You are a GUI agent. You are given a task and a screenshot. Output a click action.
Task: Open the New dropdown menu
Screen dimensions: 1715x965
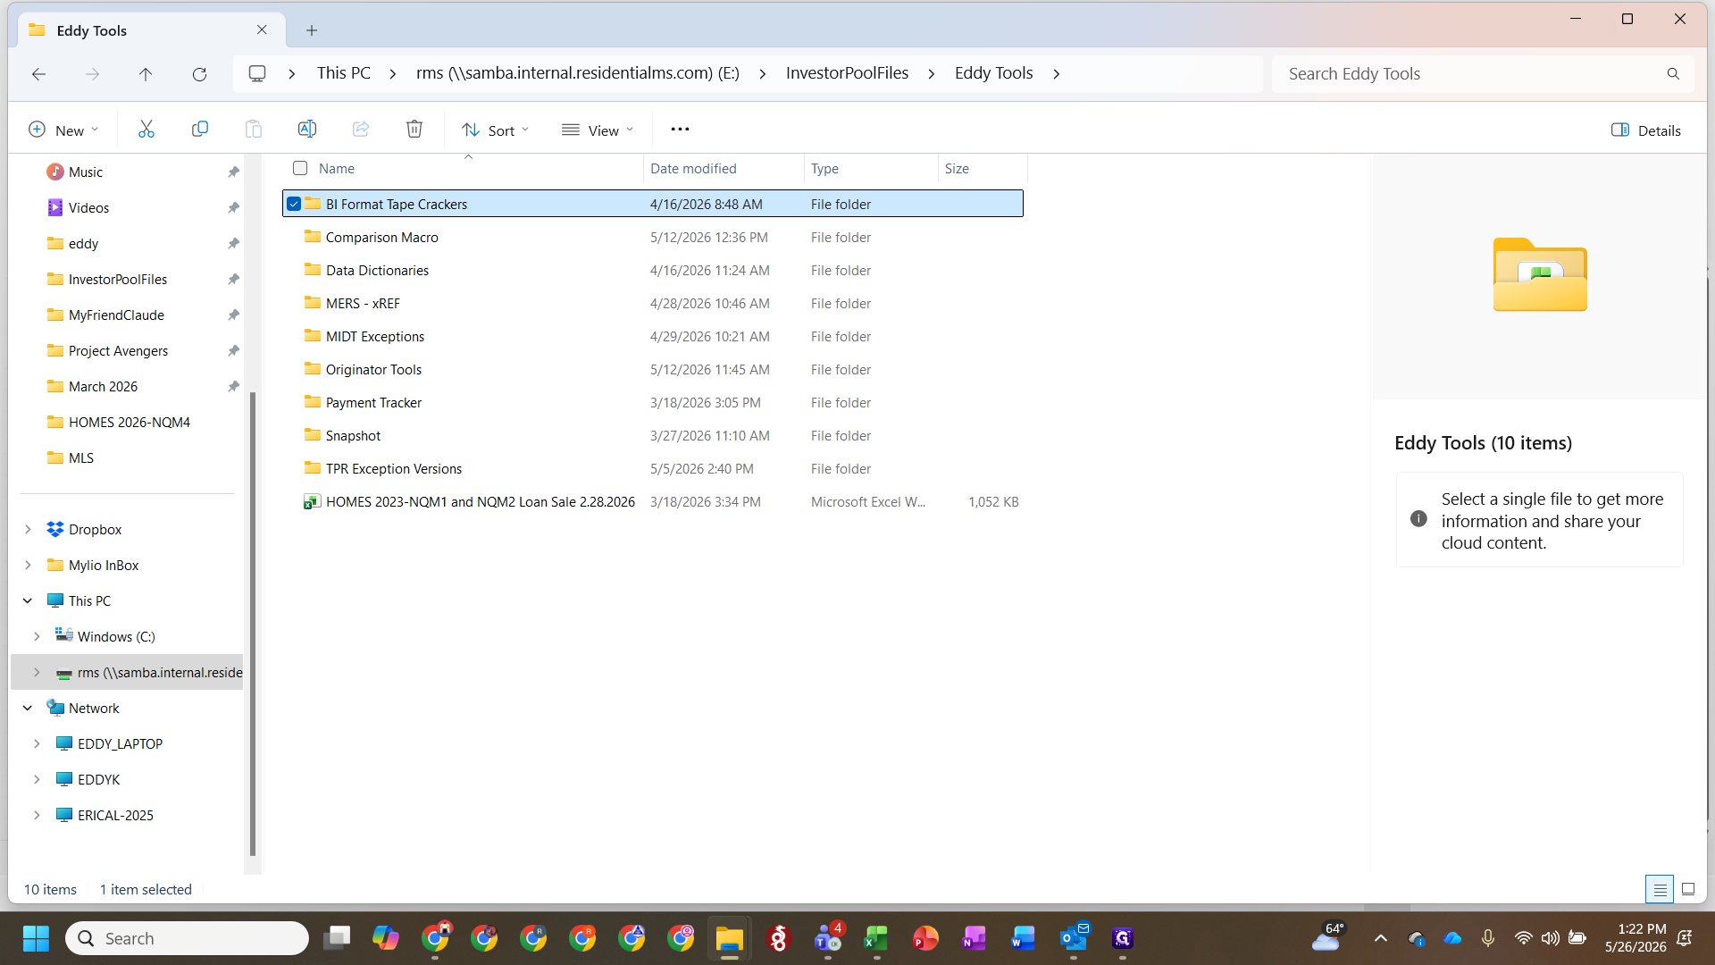point(63,130)
